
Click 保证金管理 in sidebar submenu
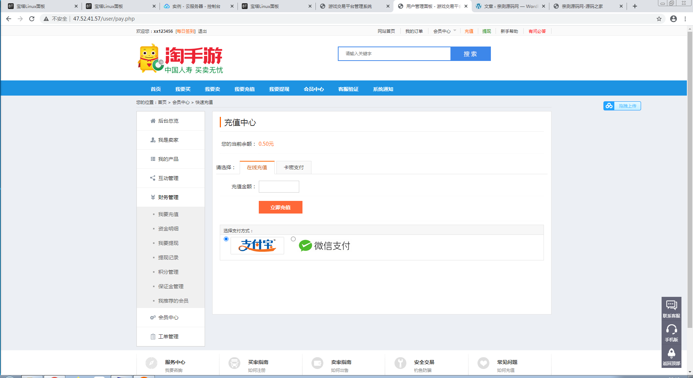click(171, 286)
